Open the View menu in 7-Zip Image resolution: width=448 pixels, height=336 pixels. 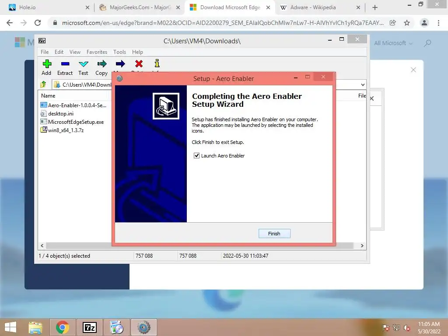click(75, 52)
